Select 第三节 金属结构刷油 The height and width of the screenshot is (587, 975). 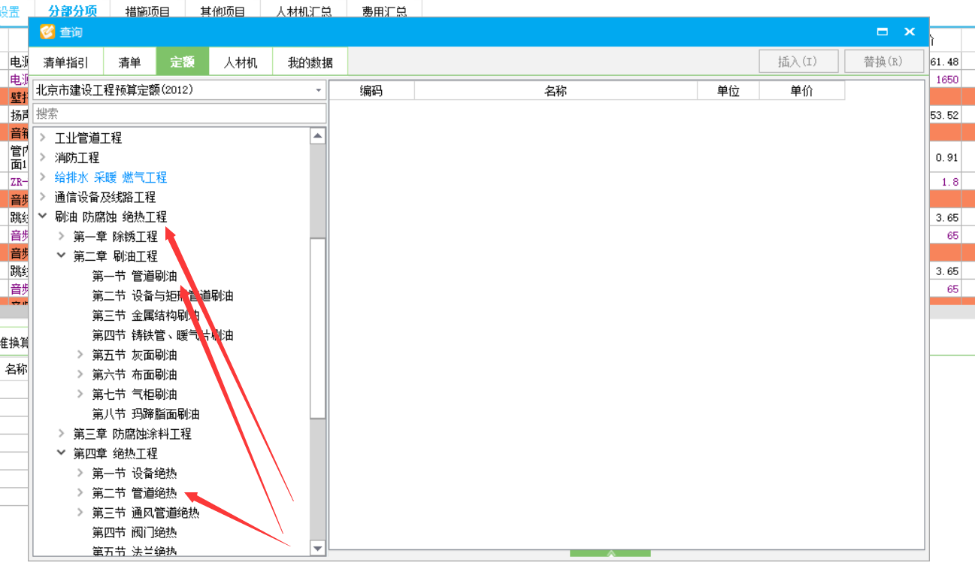pyautogui.click(x=146, y=315)
